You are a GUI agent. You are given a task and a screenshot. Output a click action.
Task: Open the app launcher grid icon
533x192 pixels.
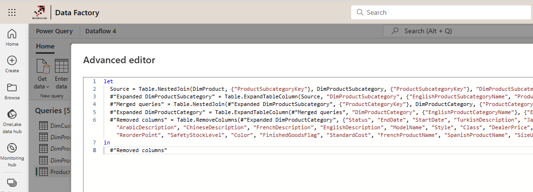(12, 12)
